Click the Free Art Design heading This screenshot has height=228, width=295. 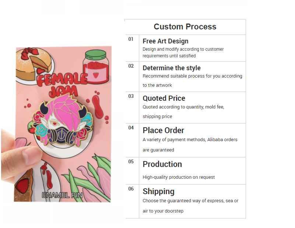165,41
